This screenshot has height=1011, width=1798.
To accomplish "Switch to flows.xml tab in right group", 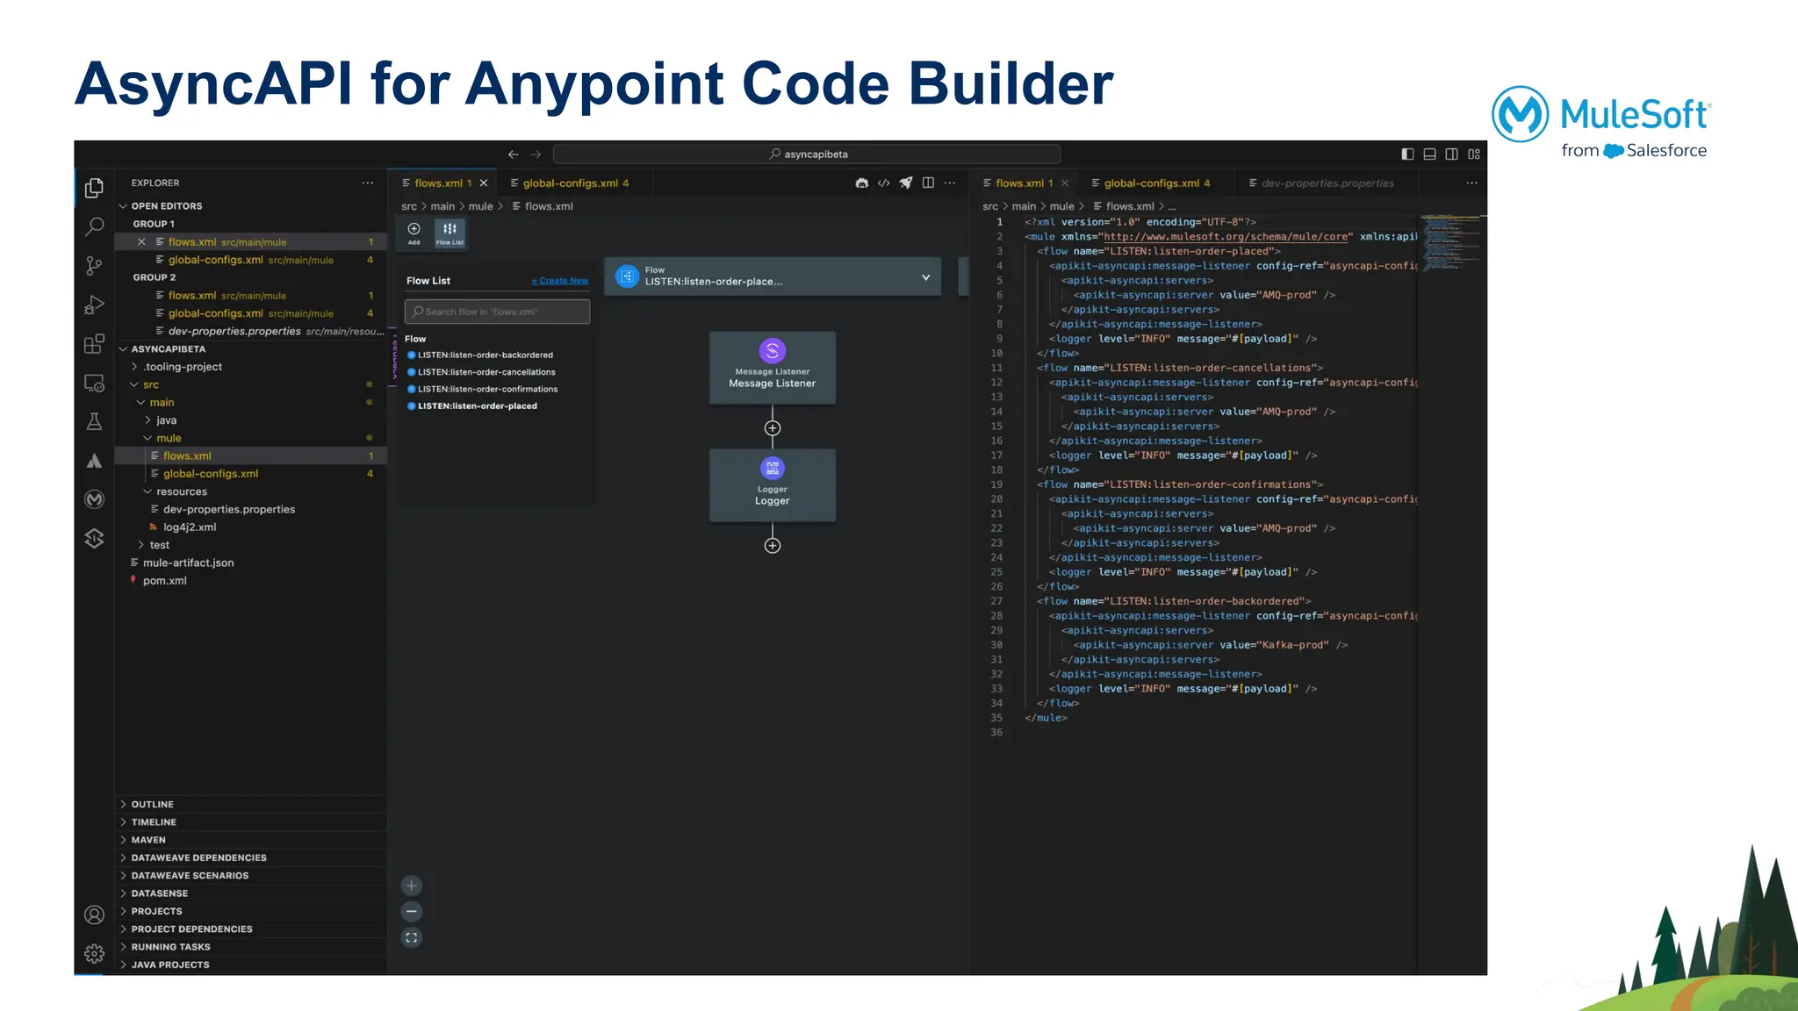I will click(1024, 183).
